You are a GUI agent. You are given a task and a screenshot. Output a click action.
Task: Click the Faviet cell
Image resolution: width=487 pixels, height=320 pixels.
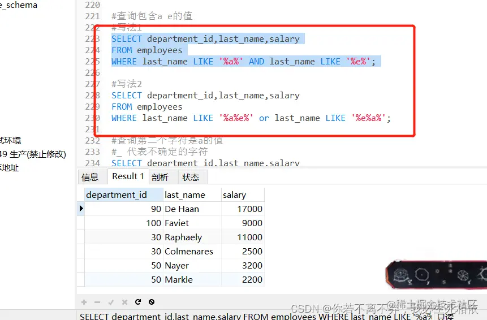click(192, 223)
